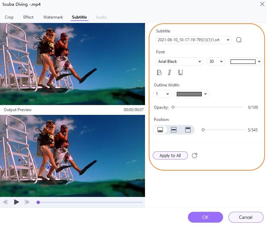
Task: Set subtitle position to middle
Action: (x=174, y=130)
